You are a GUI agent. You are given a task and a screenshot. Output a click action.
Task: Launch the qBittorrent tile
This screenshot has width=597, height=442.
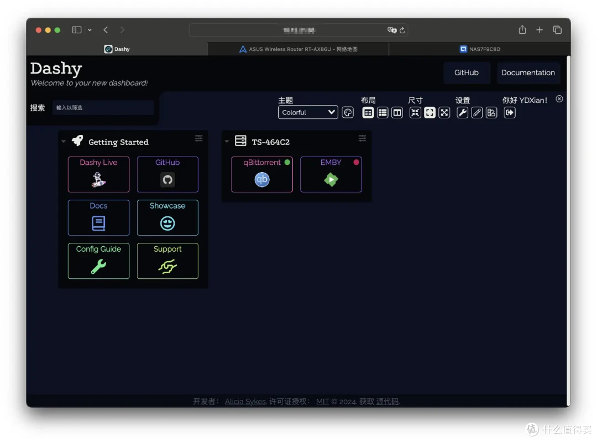click(x=262, y=174)
